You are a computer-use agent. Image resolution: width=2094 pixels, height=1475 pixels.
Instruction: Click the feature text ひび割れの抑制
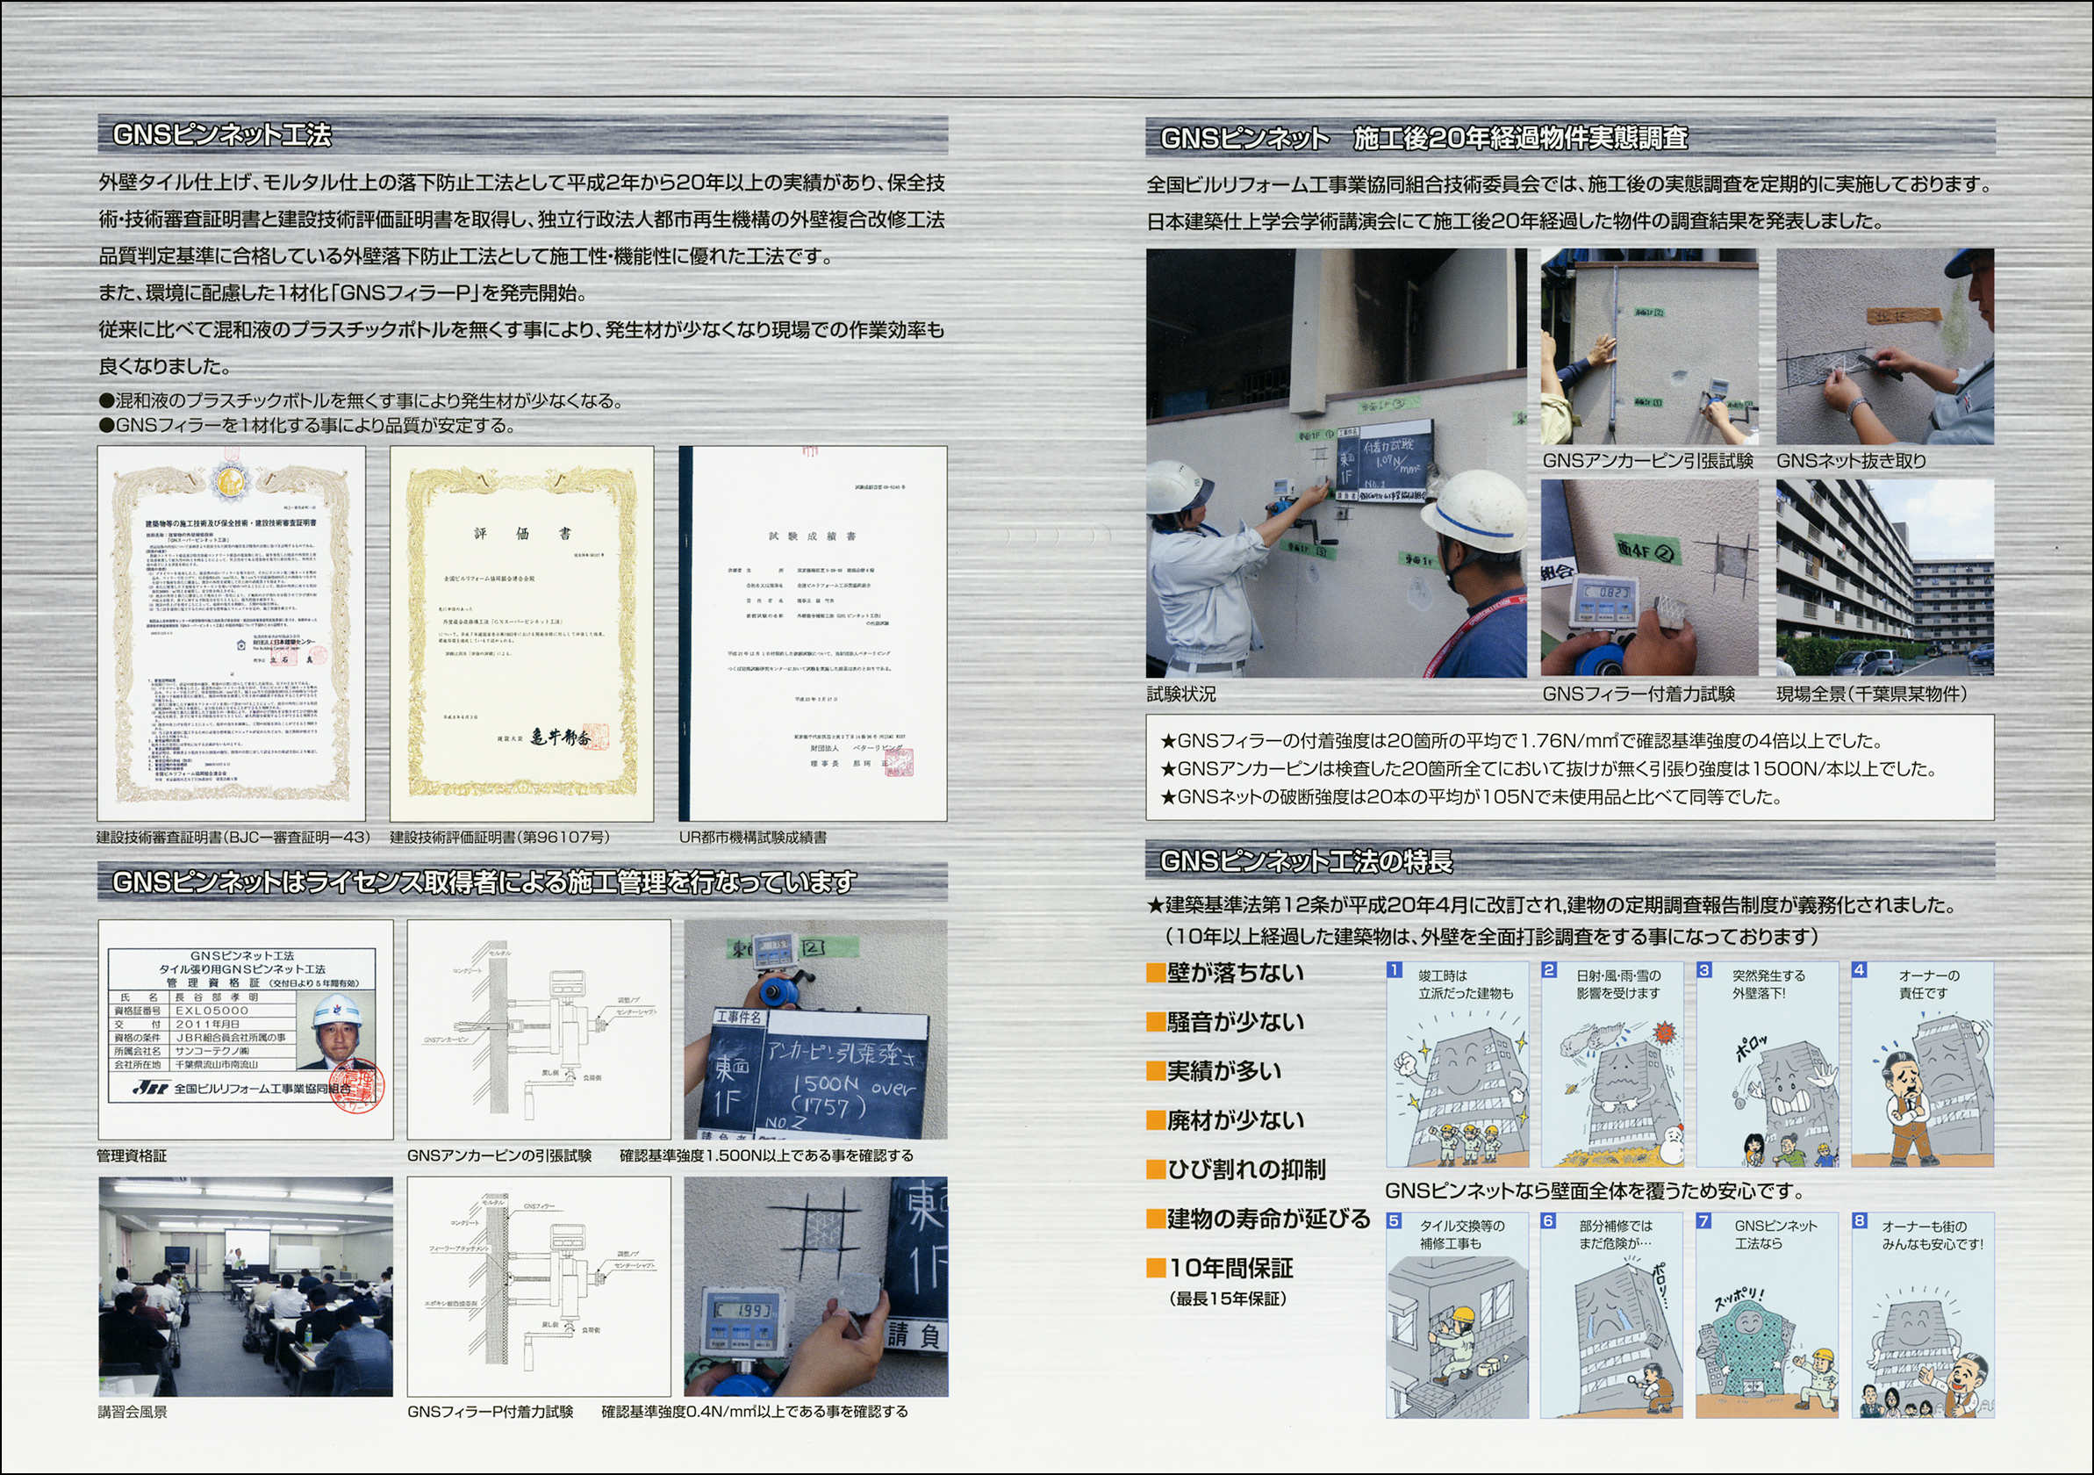tap(1247, 1169)
